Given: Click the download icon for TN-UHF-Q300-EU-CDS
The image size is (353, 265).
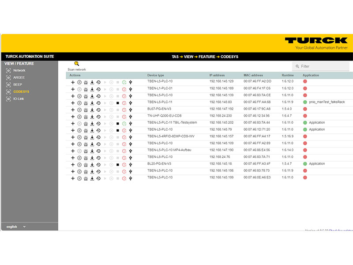Looking at the screenshot, I should coord(92,117).
